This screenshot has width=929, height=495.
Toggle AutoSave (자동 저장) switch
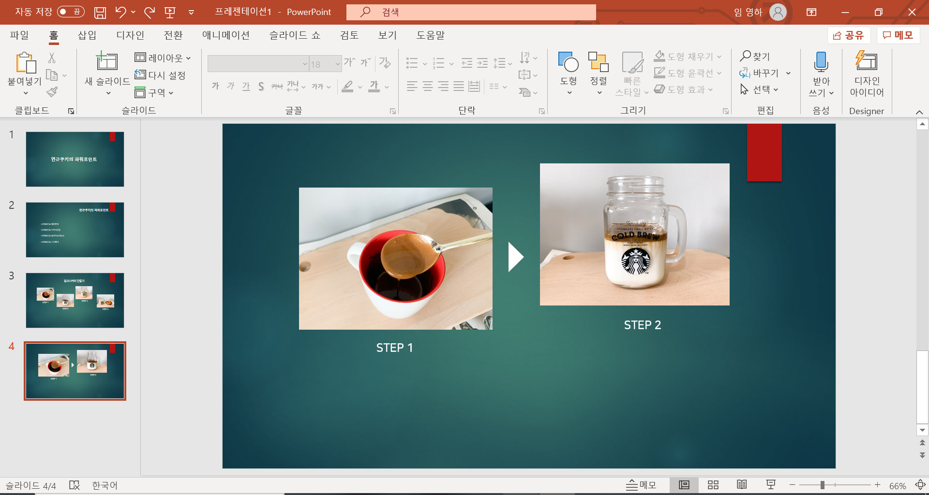71,12
